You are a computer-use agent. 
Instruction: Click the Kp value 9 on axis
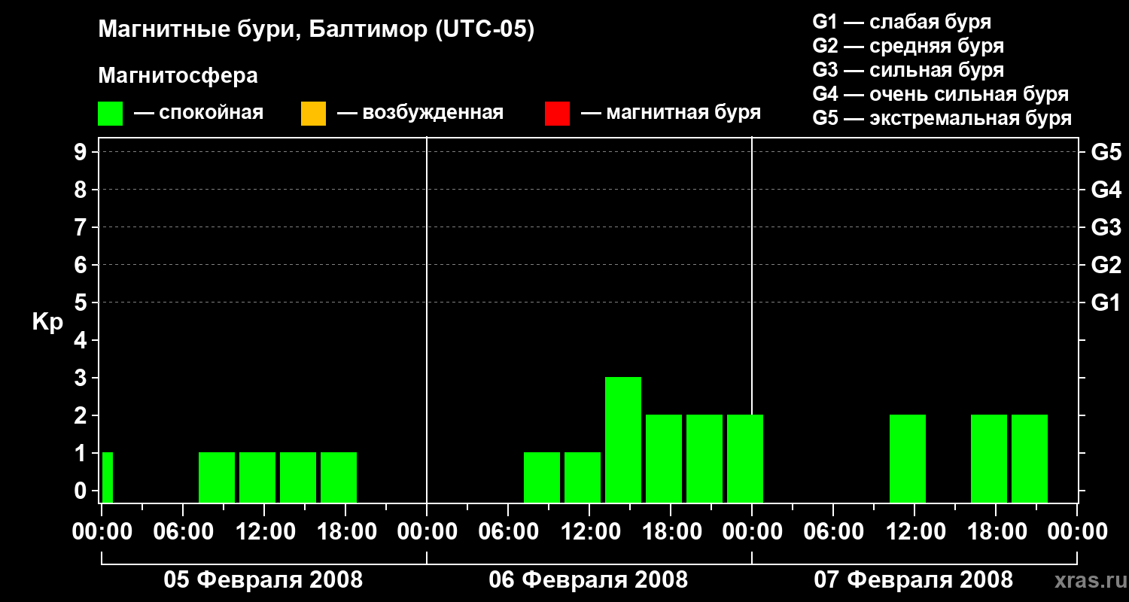82,152
